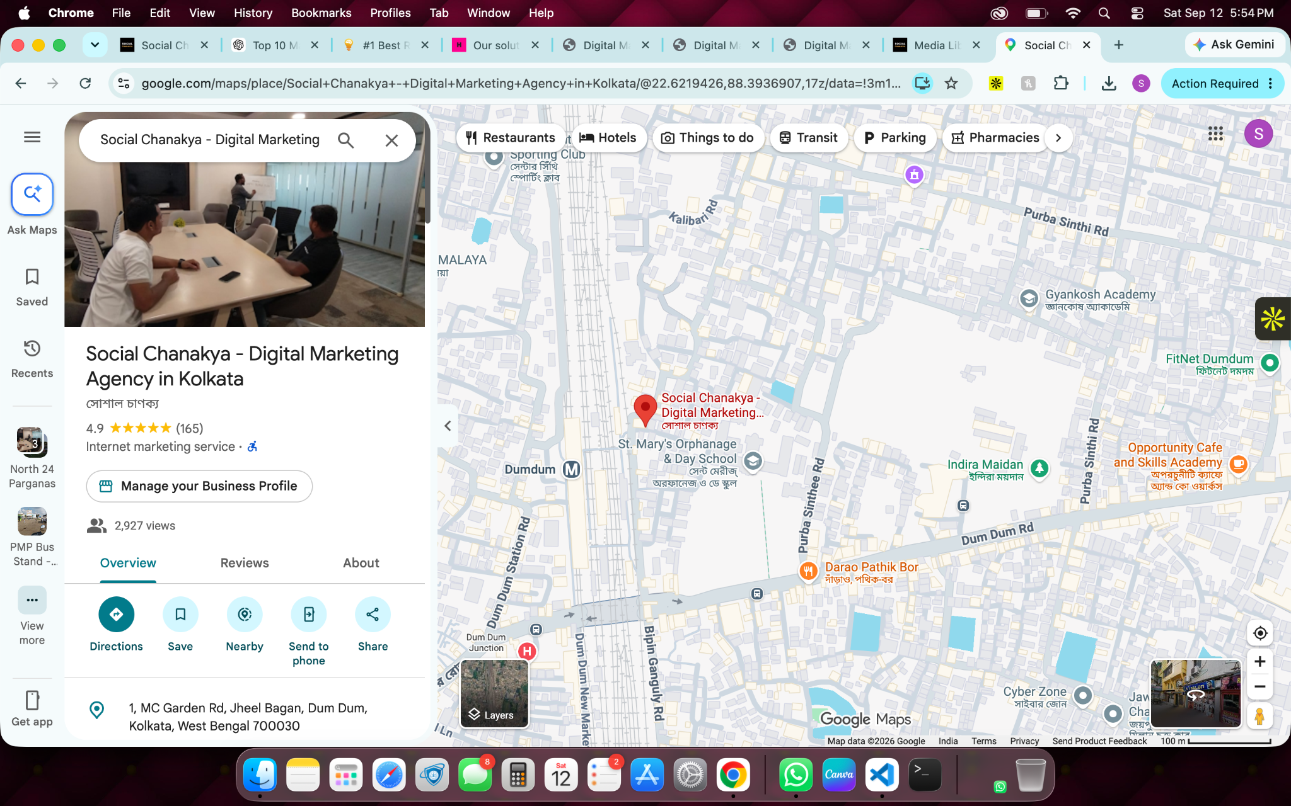
Task: Select the Parking chip
Action: (x=894, y=138)
